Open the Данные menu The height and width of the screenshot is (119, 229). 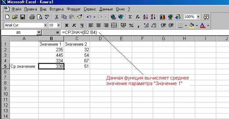click(106, 9)
